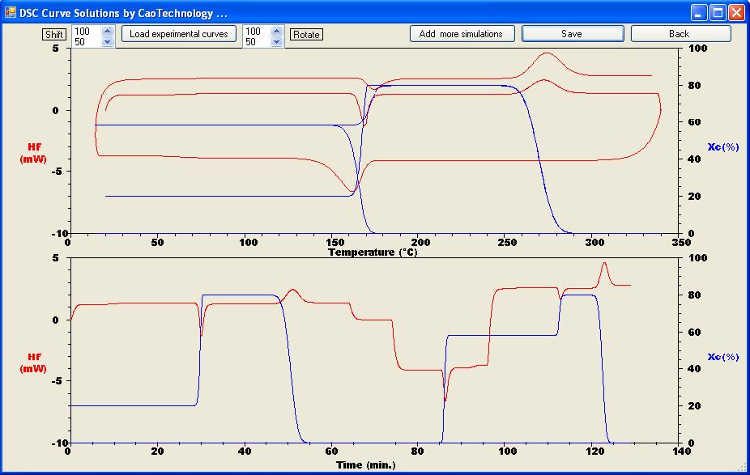Screen dimensions: 750x475
Task: Click the up arrow on the Rotate value spinner
Action: pos(276,29)
